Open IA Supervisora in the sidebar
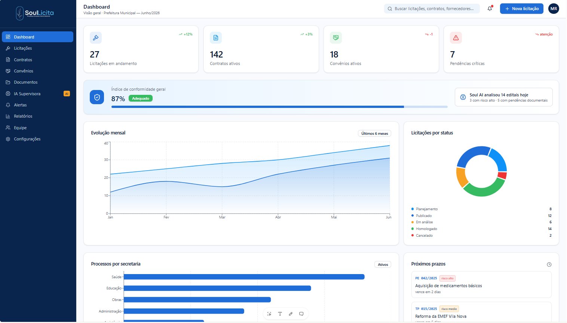The image size is (567, 323). 37,94
